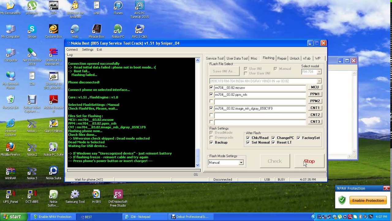
Task: Open the Nokia PC Suite icon
Action: (x=54, y=149)
